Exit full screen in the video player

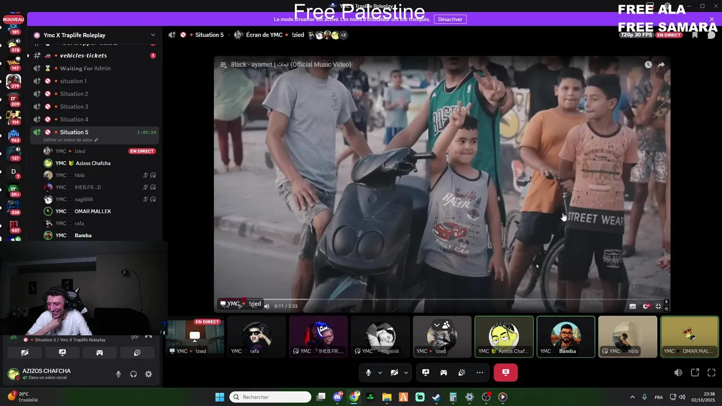click(658, 306)
